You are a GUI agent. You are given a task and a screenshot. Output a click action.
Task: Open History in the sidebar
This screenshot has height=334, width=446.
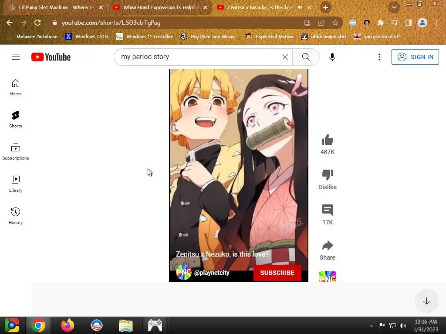[x=16, y=216]
